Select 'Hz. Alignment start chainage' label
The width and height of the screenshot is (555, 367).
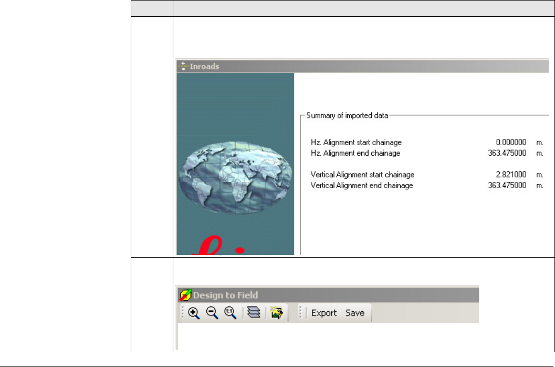(x=356, y=142)
